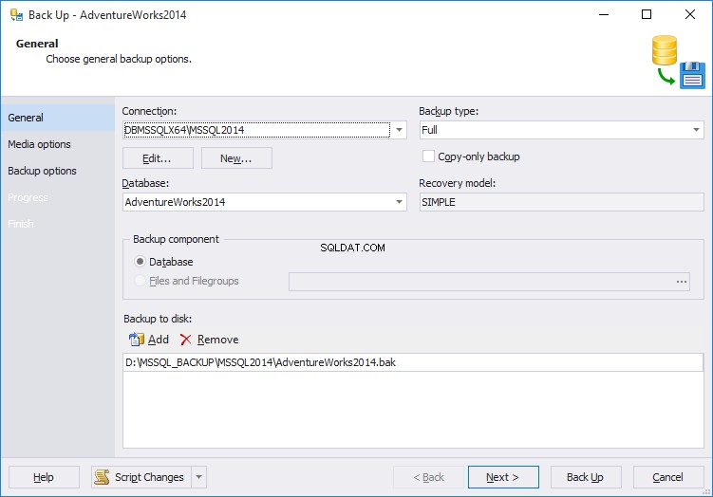The image size is (713, 497).
Task: Click the Script Changes scroll icon
Action: 102,477
